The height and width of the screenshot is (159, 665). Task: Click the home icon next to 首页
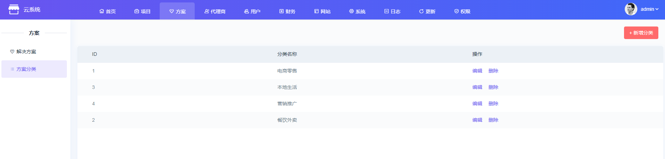coord(102,11)
